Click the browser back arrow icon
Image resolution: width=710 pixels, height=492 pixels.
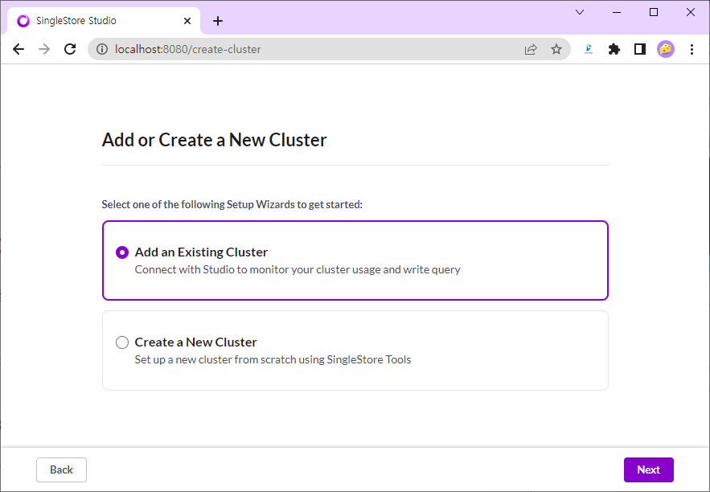coord(18,49)
